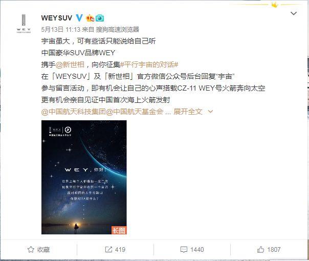Open hashtag #平行宇宙的对话#

pos(149,64)
